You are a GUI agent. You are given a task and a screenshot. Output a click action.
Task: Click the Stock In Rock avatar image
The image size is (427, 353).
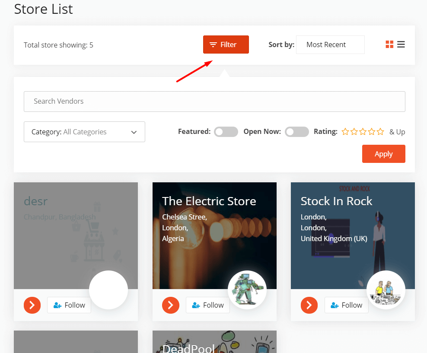click(386, 290)
